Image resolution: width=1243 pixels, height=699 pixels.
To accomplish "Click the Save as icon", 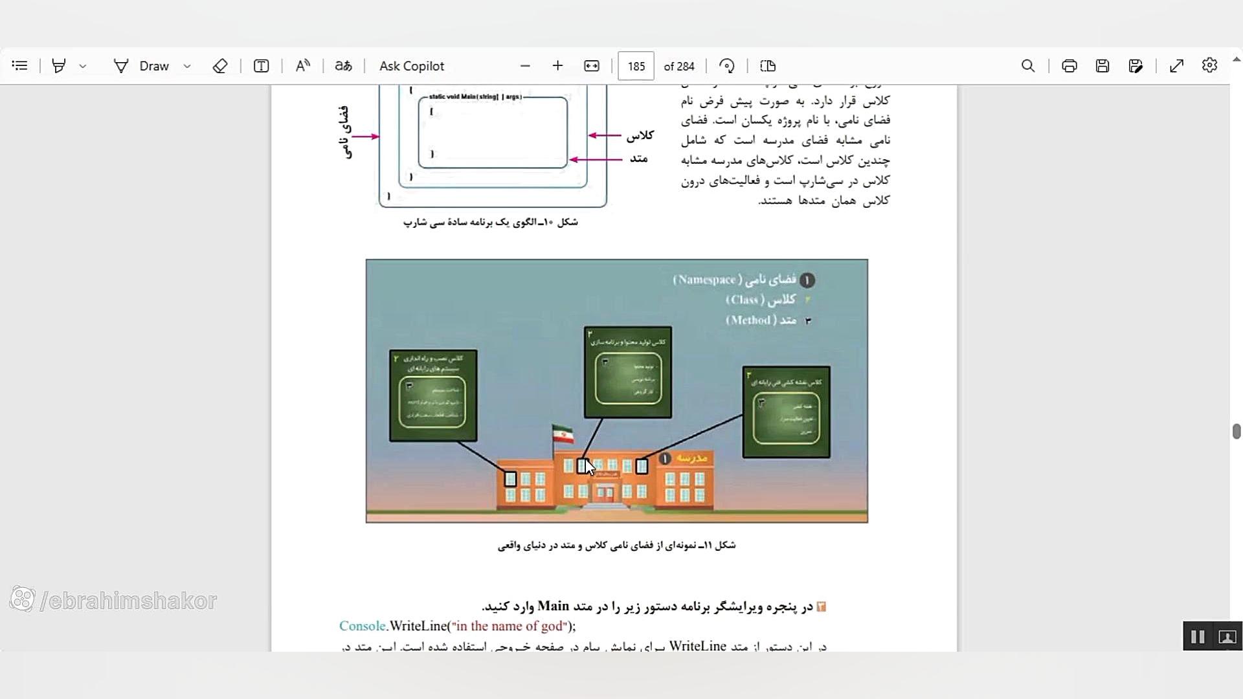I will pyautogui.click(x=1136, y=66).
